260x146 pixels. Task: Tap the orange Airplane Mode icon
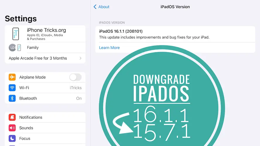click(12, 77)
